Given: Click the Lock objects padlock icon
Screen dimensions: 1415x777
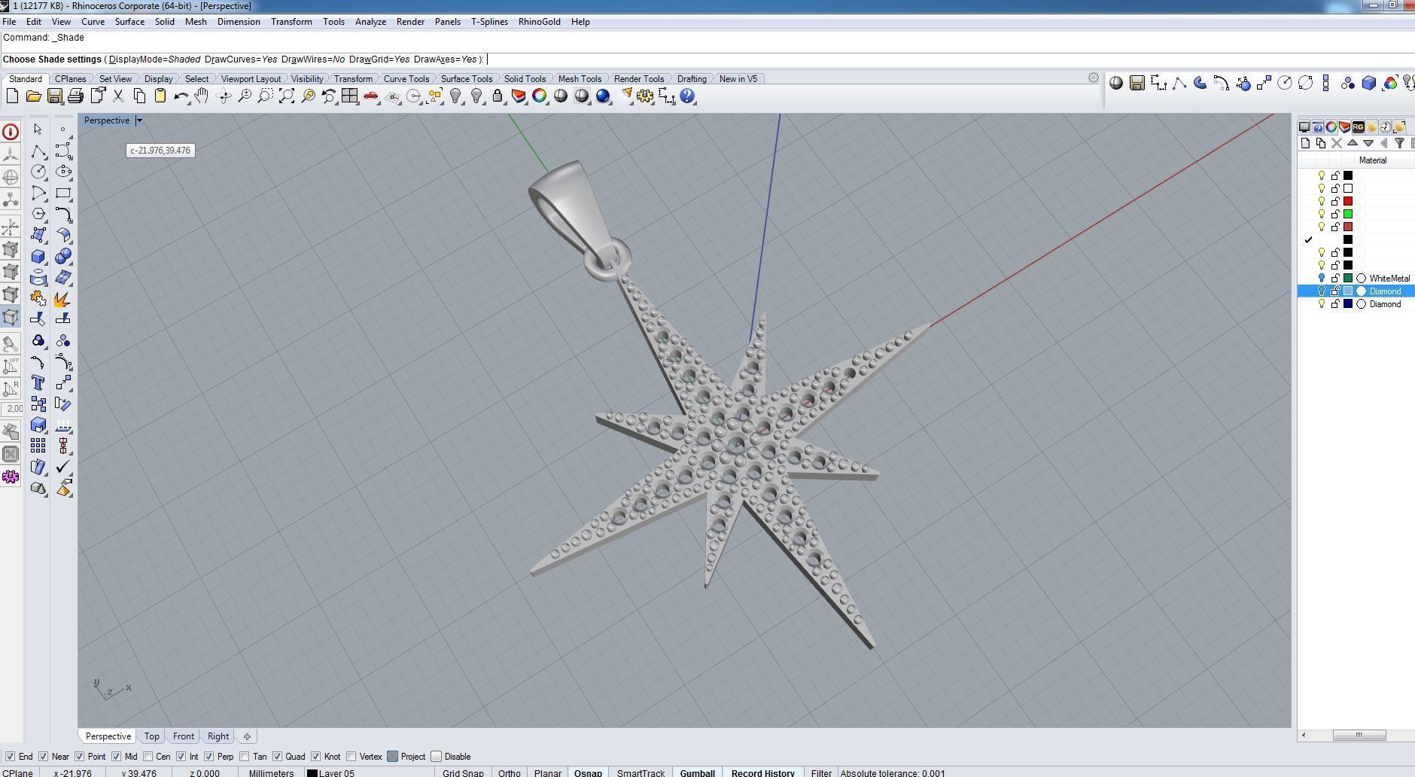Looking at the screenshot, I should pyautogui.click(x=498, y=96).
